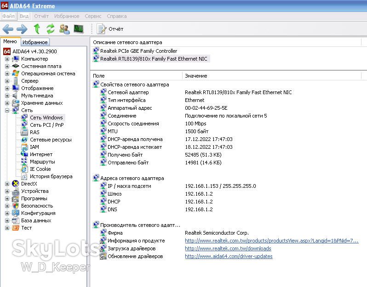Open the Справка menu

(x=116, y=16)
